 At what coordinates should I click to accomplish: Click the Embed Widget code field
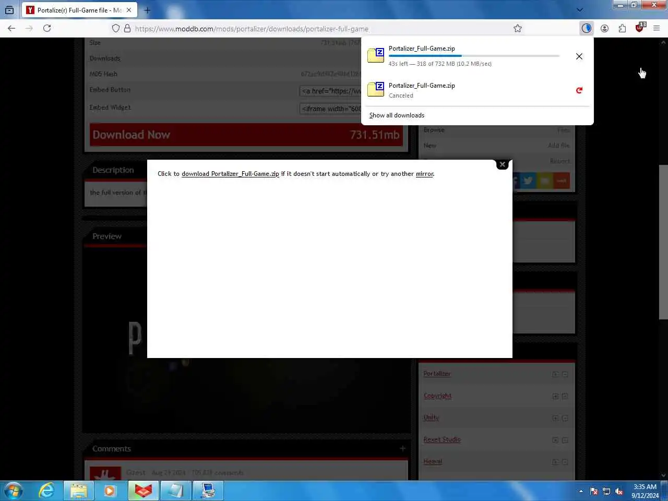pyautogui.click(x=330, y=109)
